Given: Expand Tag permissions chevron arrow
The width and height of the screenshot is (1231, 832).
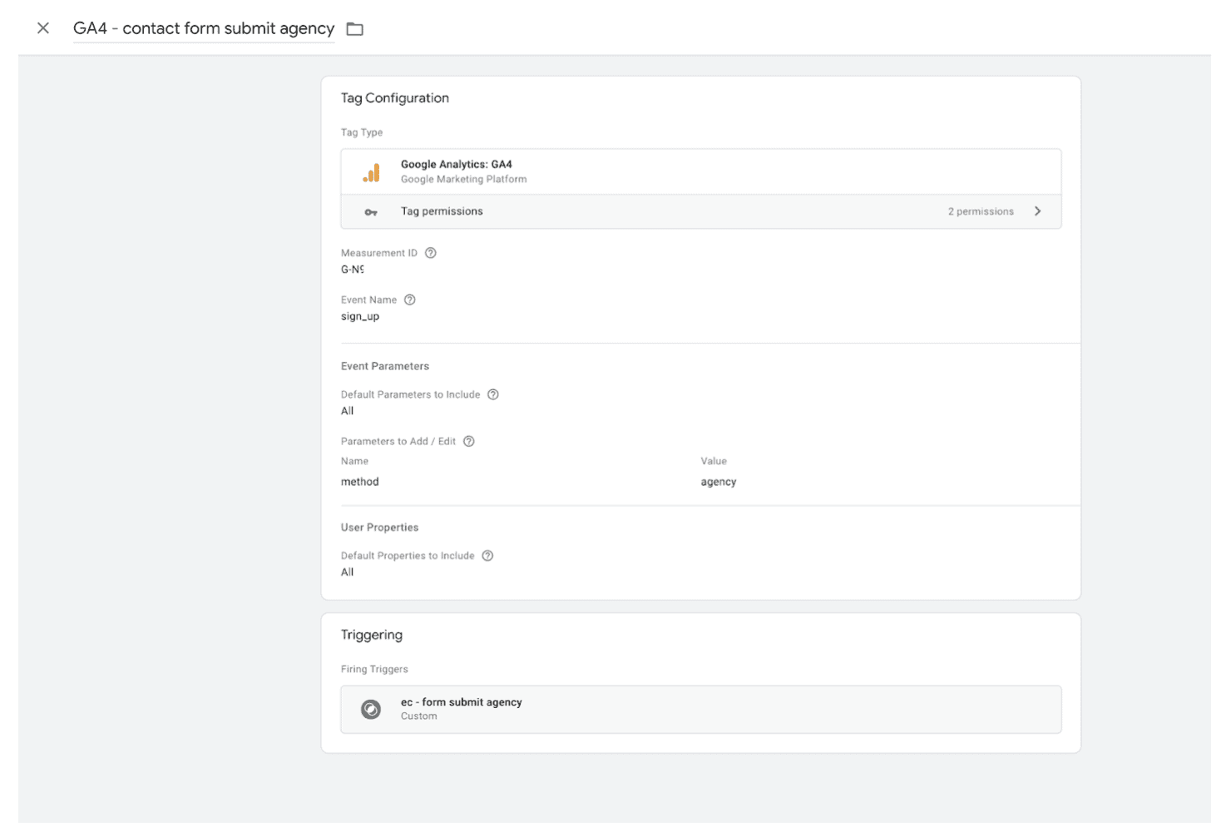Looking at the screenshot, I should pos(1037,211).
